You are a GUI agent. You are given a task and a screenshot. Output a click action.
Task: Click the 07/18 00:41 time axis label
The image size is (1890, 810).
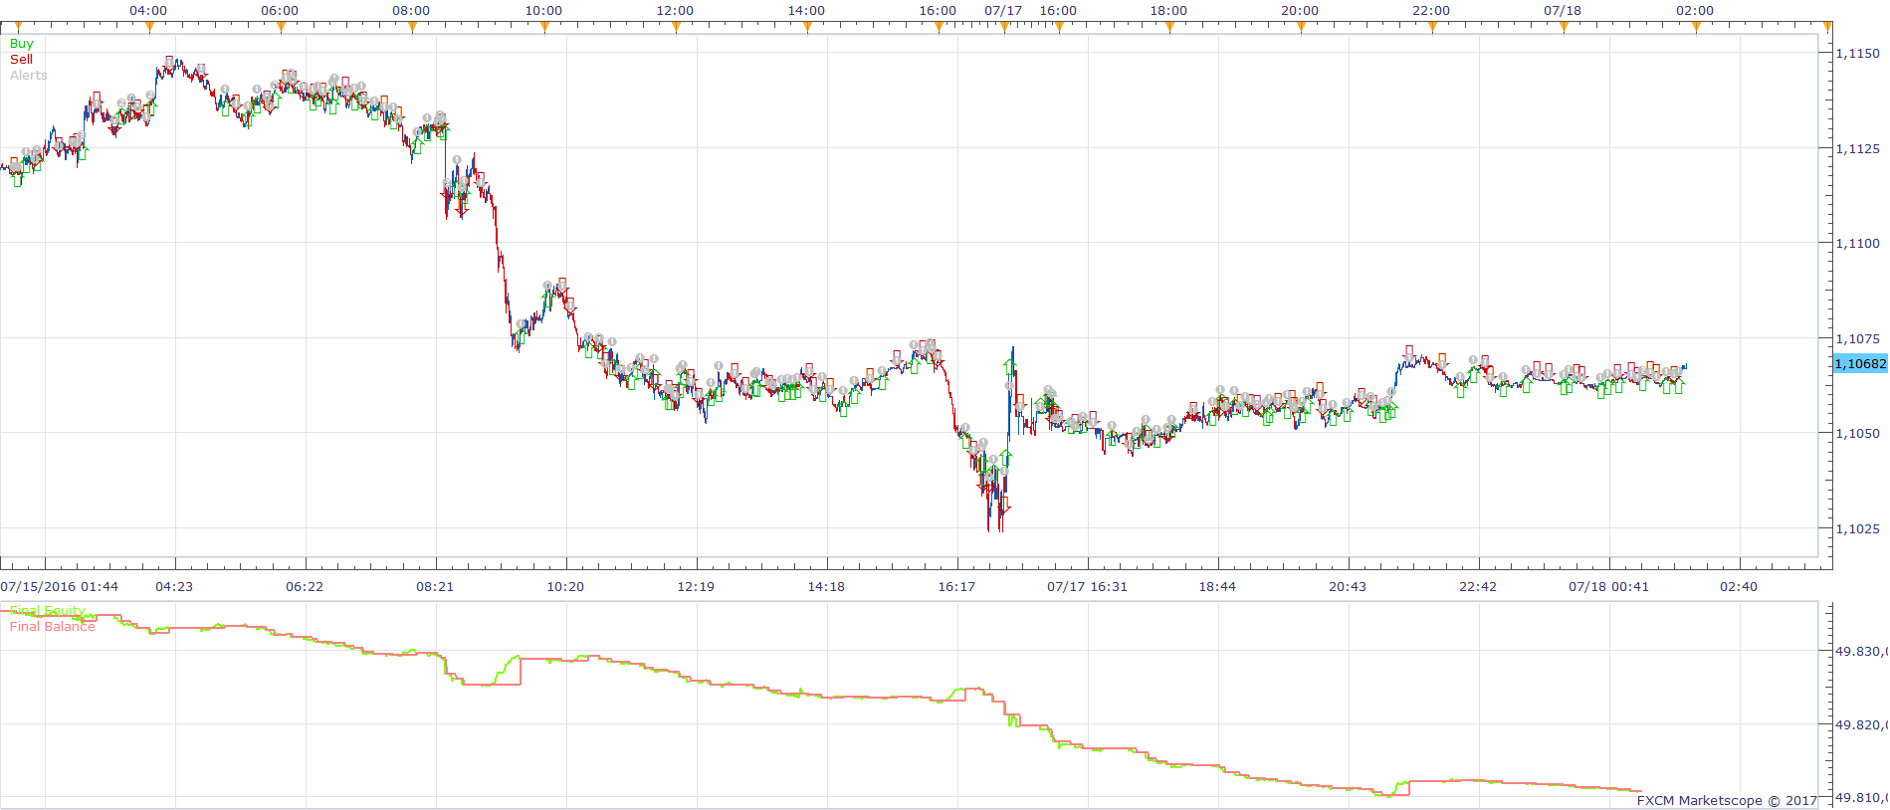pyautogui.click(x=1608, y=587)
